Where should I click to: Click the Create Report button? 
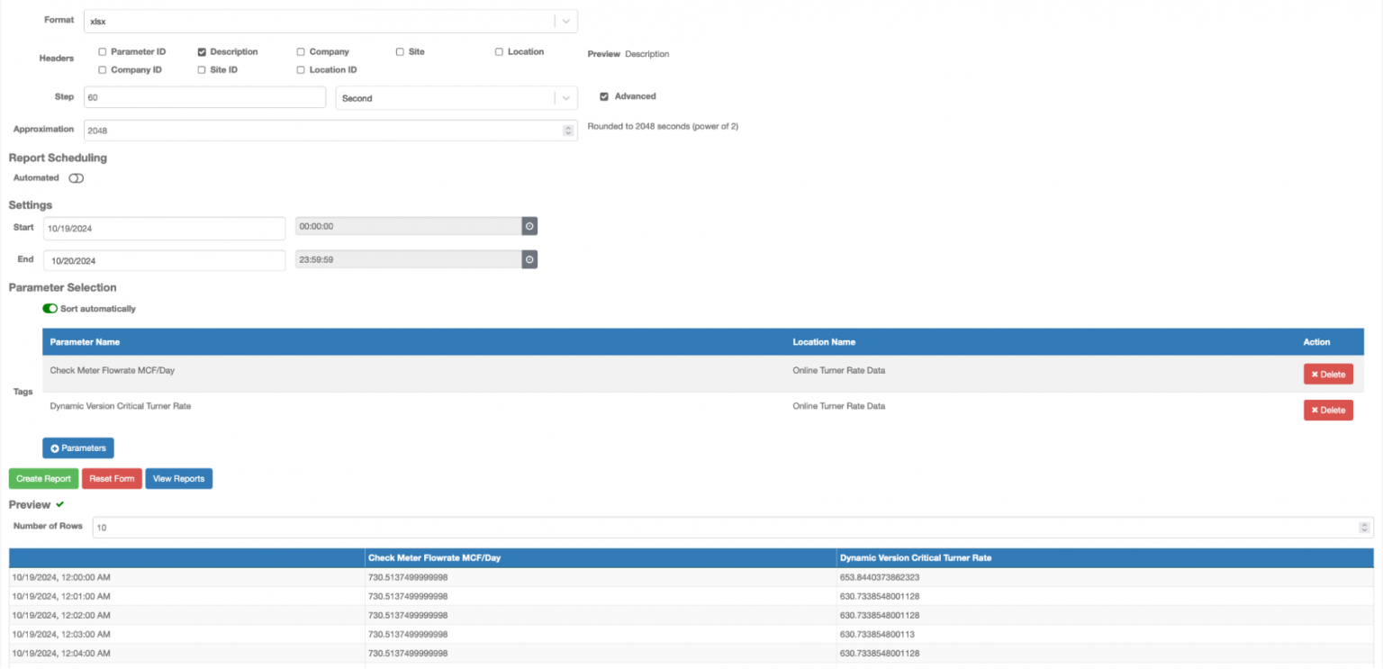pyautogui.click(x=42, y=478)
